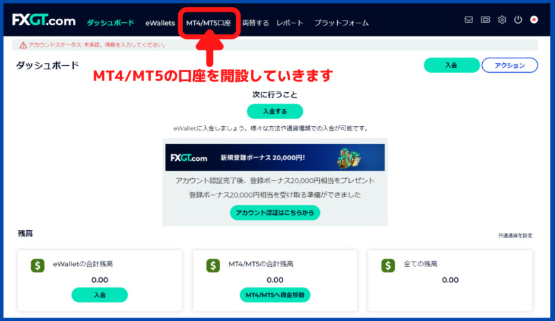Click アカウント認証はこちらから button
This screenshot has height=321, width=555.
click(275, 213)
